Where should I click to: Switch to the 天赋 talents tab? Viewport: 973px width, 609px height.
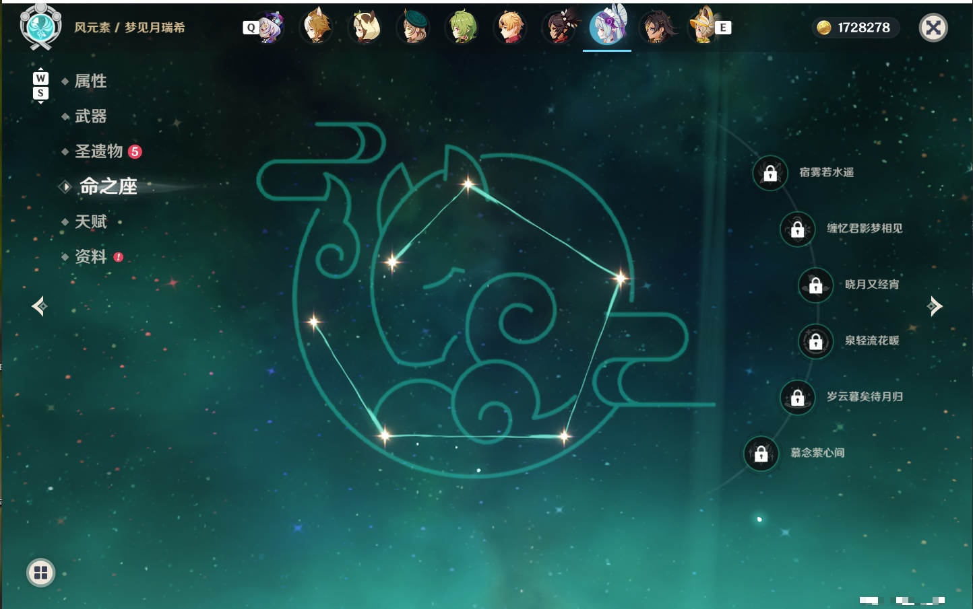coord(90,221)
